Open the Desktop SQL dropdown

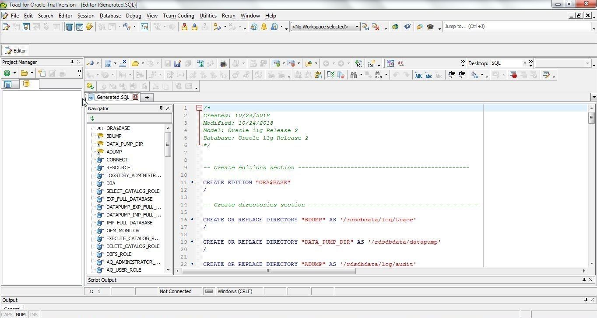524,63
